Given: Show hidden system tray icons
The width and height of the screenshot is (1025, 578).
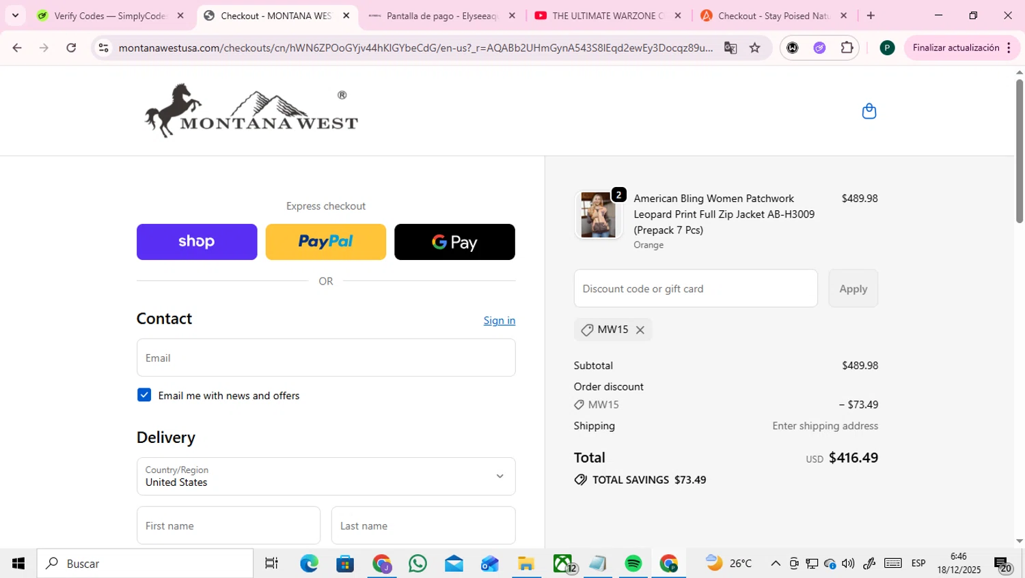Looking at the screenshot, I should 776,564.
